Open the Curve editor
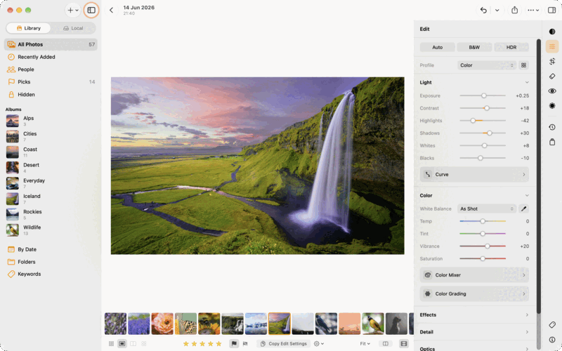 (x=474, y=174)
